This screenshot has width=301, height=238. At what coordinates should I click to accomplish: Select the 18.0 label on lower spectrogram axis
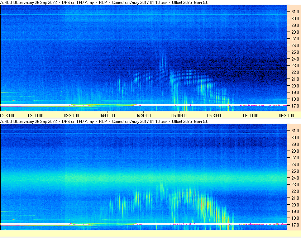(295, 218)
